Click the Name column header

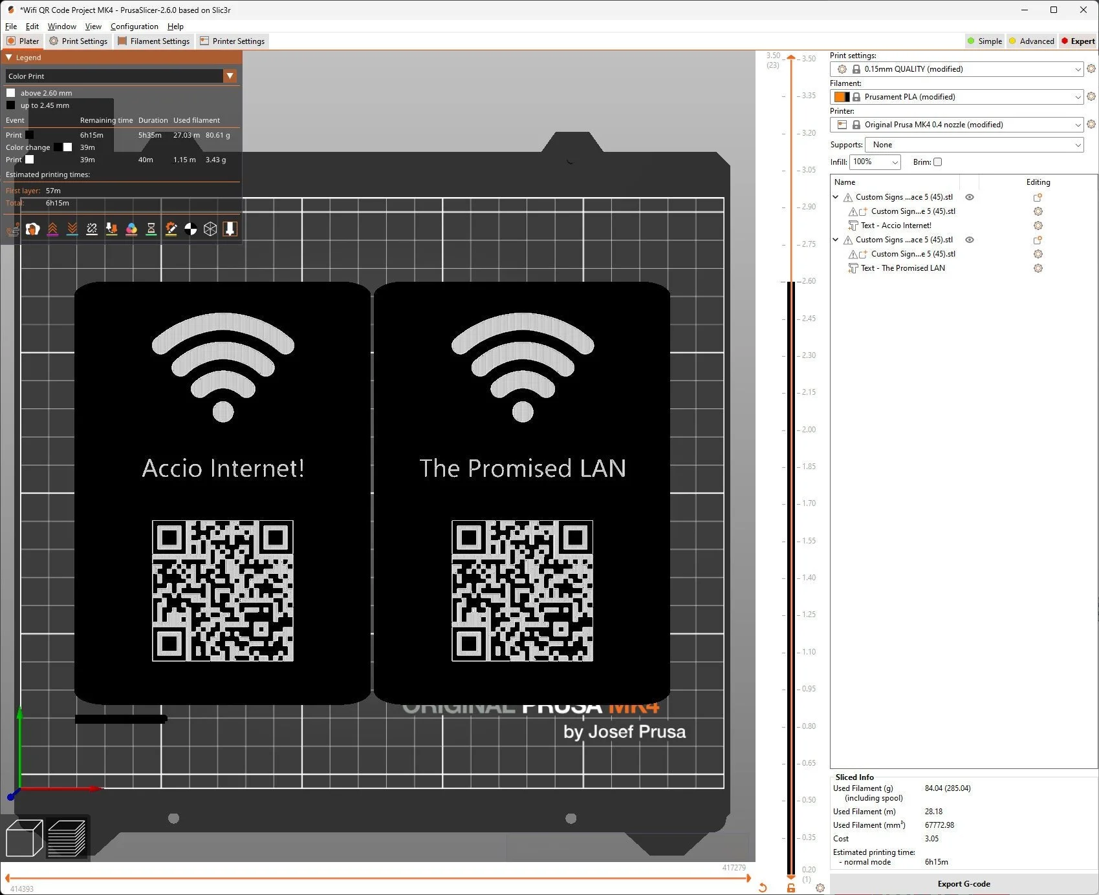click(x=845, y=182)
